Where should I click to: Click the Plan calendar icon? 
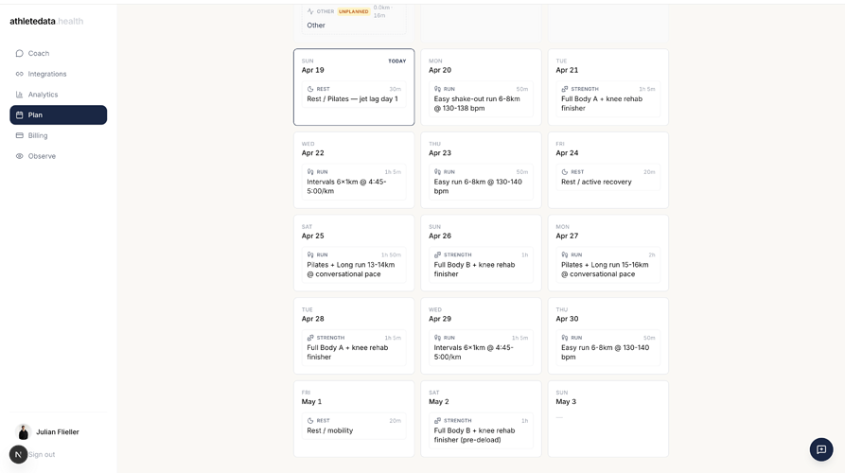point(20,114)
